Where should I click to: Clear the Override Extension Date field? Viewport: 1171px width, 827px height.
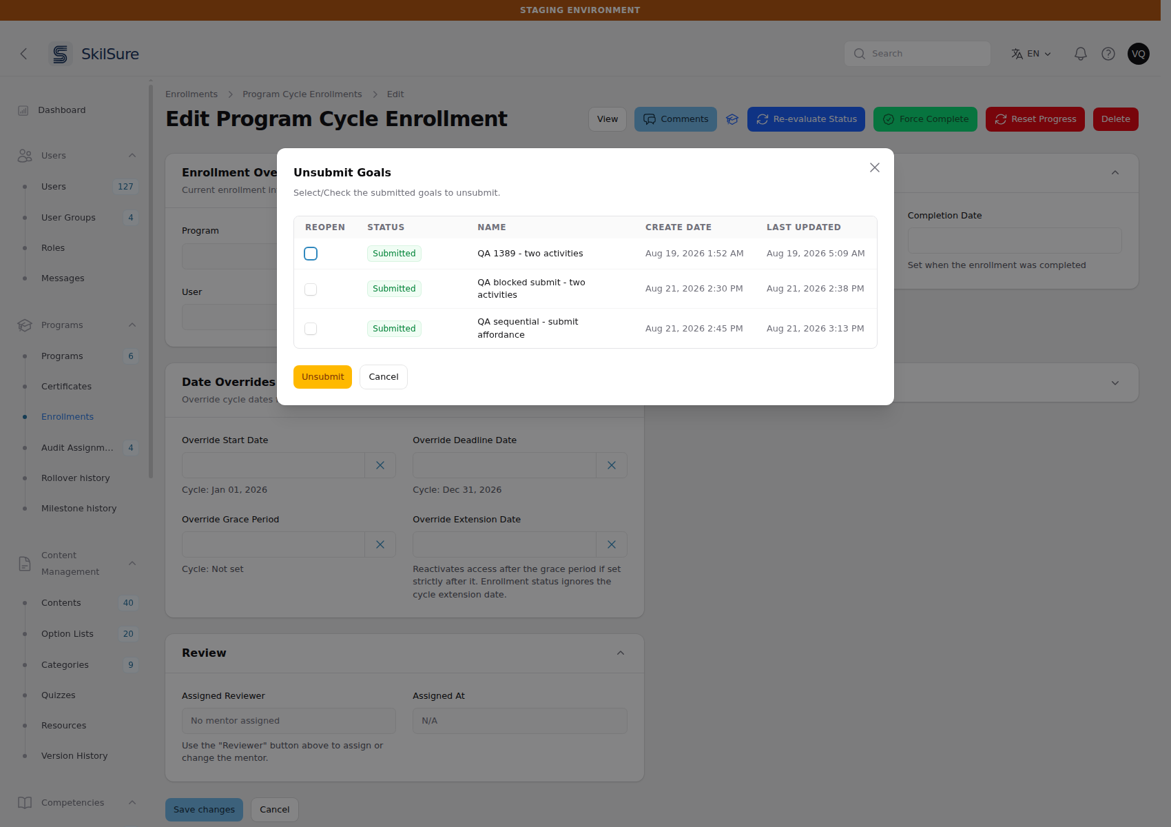[612, 544]
